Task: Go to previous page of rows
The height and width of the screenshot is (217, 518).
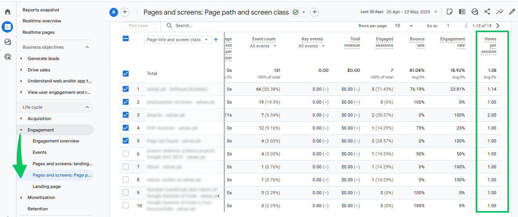Action: (466, 26)
